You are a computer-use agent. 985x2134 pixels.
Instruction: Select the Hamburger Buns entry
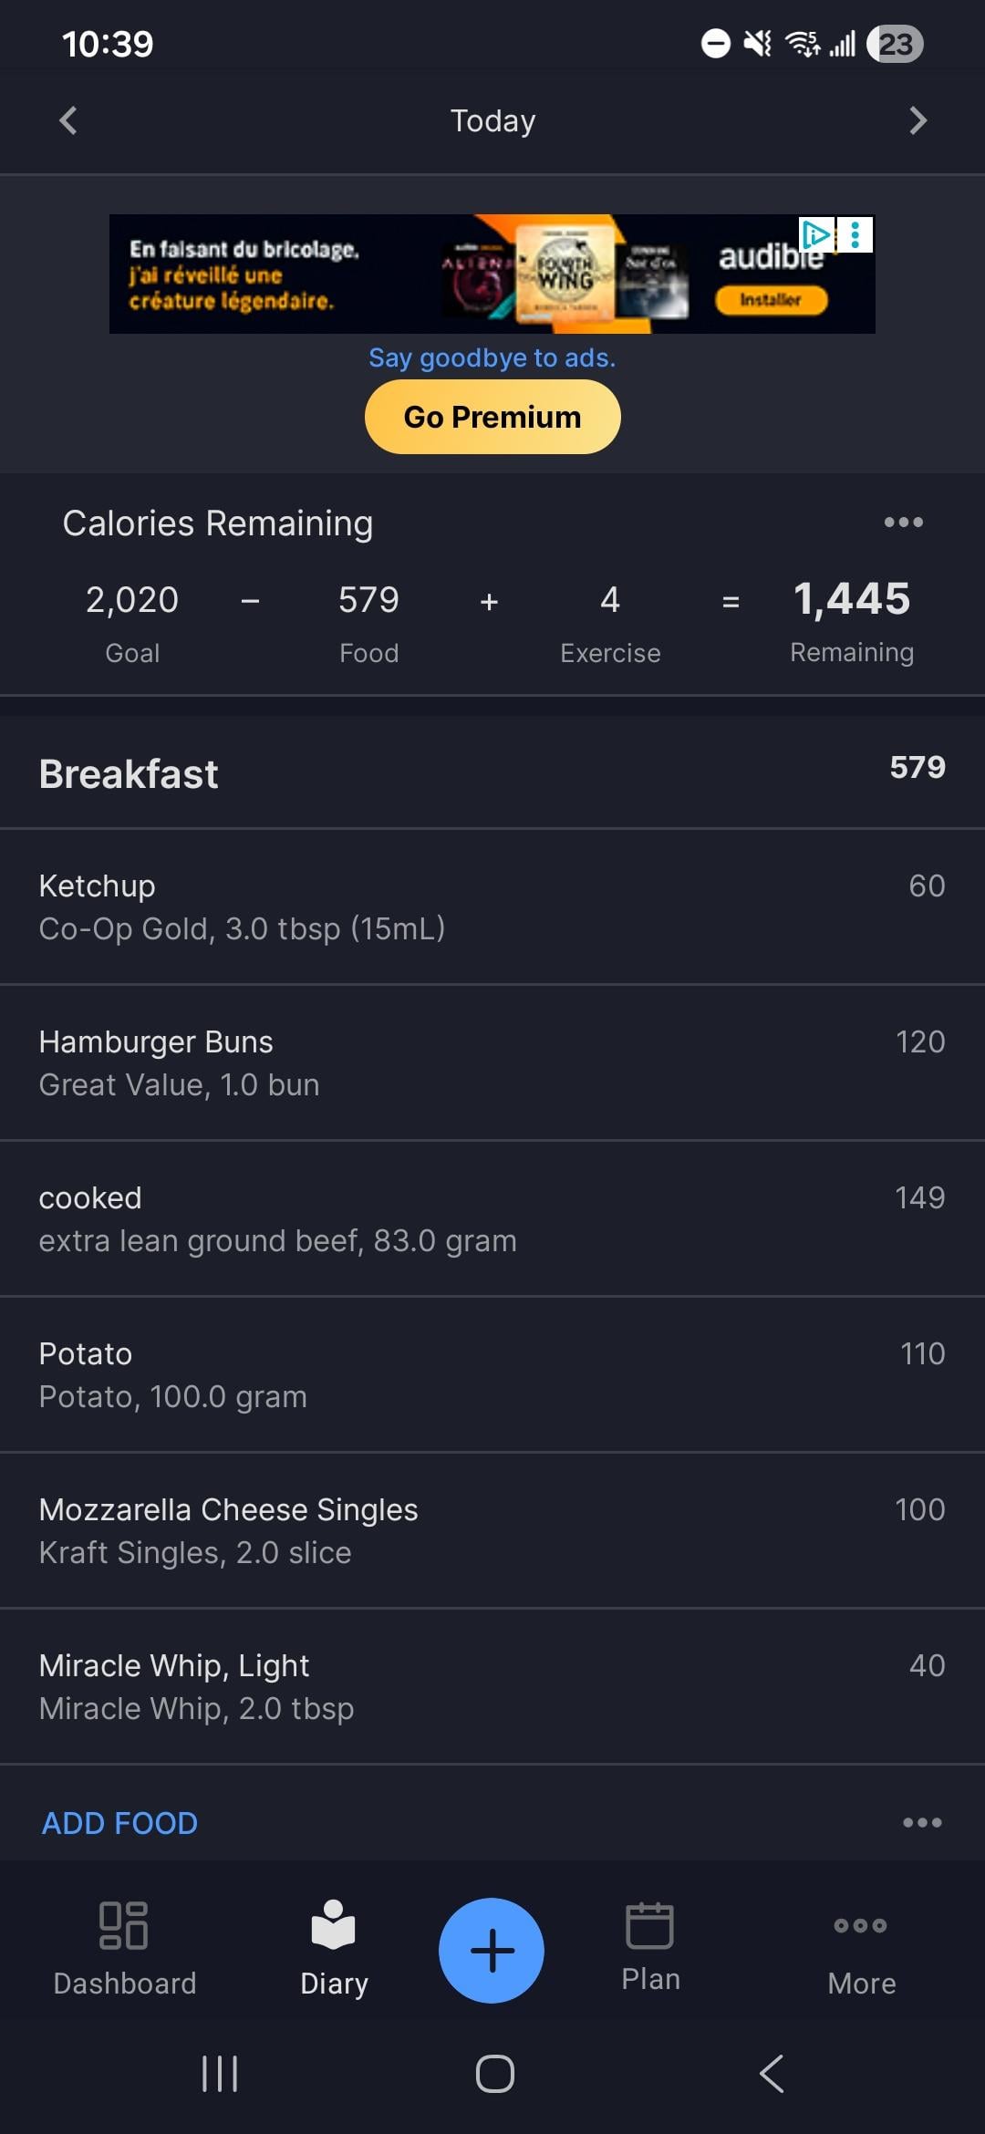pyautogui.click(x=493, y=1062)
